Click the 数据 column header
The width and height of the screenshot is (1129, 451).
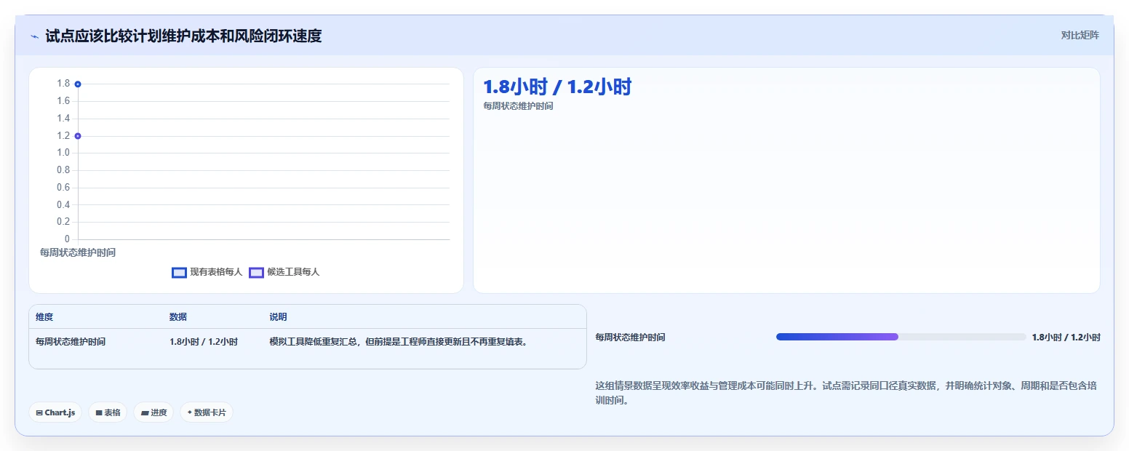(178, 317)
